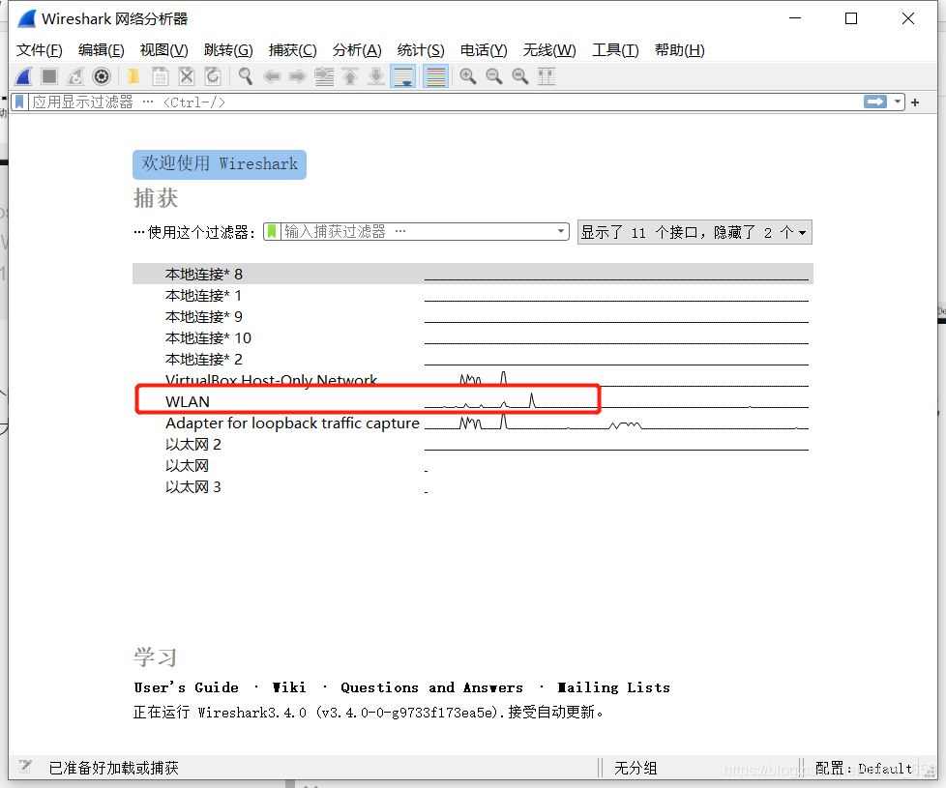Click in display filter input field
946x788 pixels.
(x=447, y=102)
